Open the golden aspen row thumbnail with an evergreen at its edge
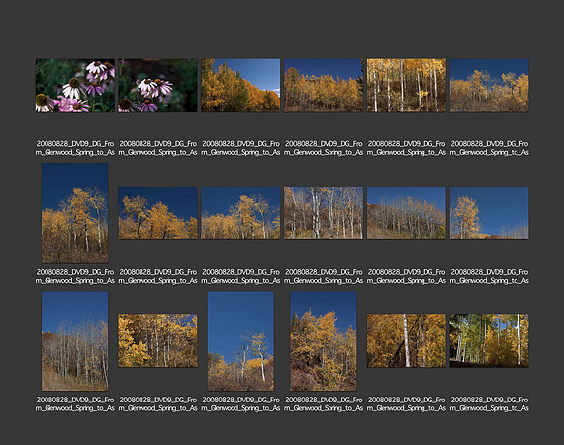564x445 pixels. (324, 85)
